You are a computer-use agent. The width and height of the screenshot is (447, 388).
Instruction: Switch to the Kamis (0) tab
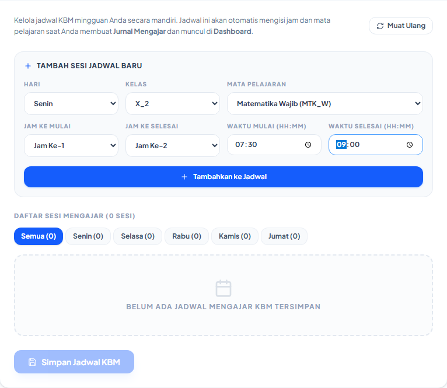click(x=235, y=236)
